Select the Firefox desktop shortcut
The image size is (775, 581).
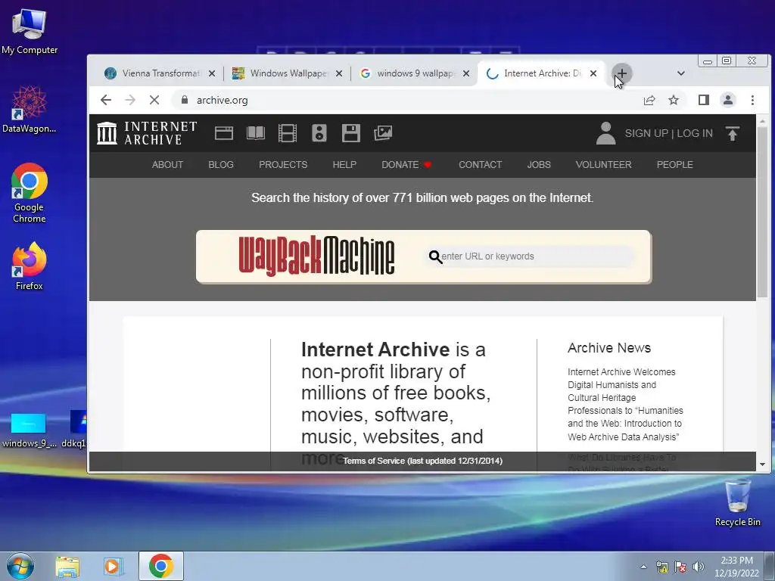[30, 266]
